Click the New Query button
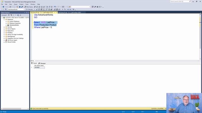The image size is (202, 113). pos(28,7)
